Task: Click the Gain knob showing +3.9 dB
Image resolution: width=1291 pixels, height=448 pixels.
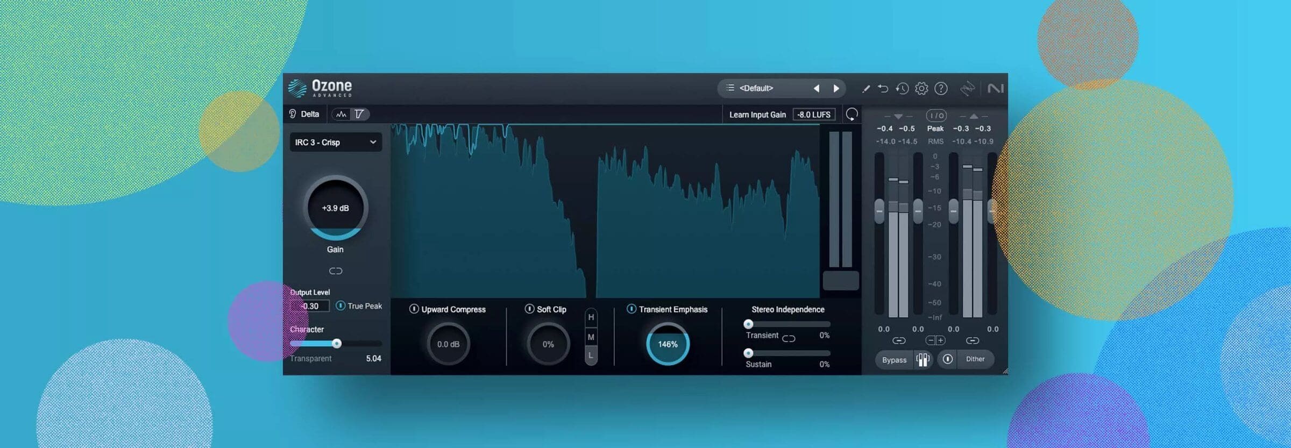Action: [x=335, y=208]
